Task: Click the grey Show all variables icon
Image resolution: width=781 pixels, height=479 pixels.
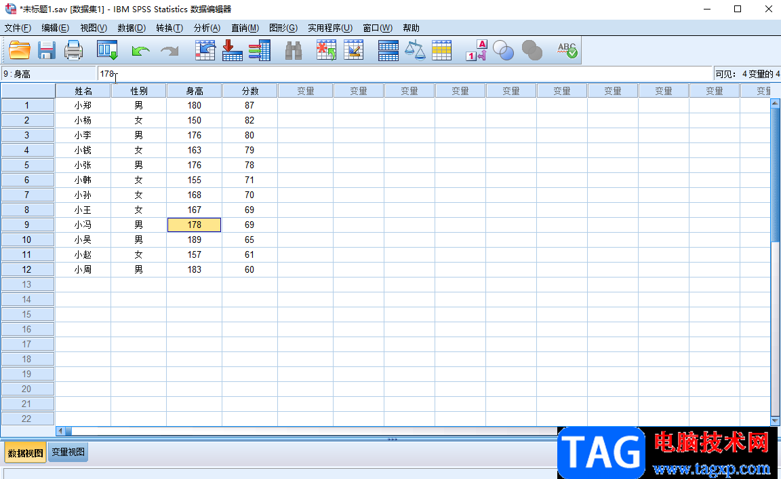Action: (x=532, y=50)
